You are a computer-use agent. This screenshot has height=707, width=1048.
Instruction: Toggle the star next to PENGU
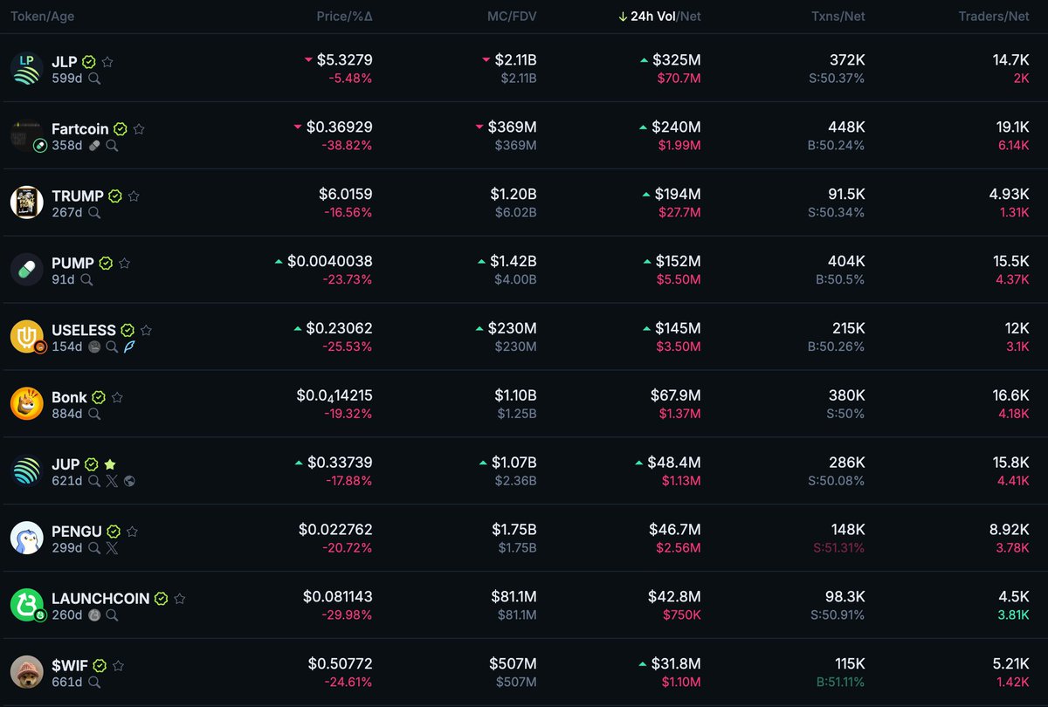[x=132, y=532]
